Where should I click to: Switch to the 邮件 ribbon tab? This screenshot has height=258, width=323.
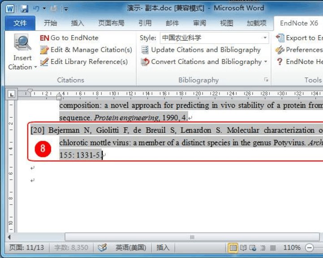tap(172, 23)
